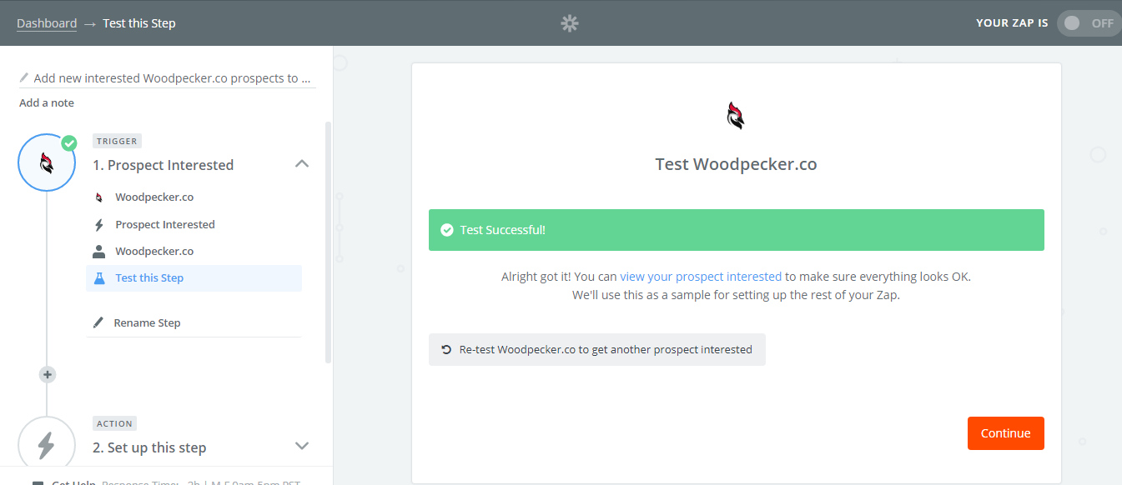1122x485 pixels.
Task: Expand the Set up this step action
Action: point(302,446)
